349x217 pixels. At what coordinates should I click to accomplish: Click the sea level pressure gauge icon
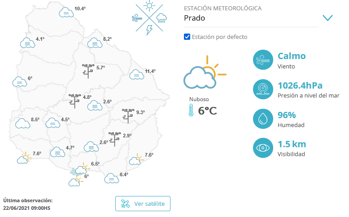pyautogui.click(x=262, y=89)
